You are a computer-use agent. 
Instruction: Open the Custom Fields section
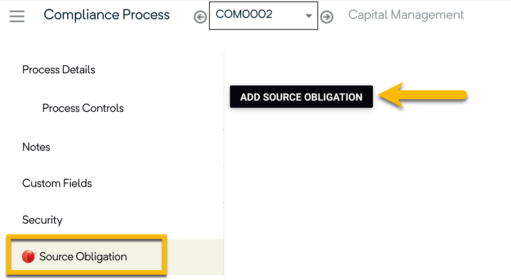click(x=57, y=183)
